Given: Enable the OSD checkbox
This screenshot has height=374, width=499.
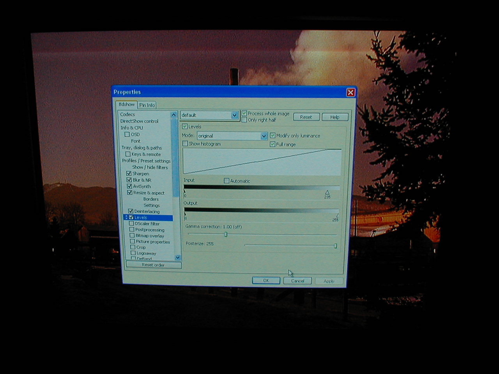Looking at the screenshot, I should tap(127, 134).
